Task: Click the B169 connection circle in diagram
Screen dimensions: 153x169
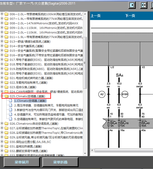Action: (x=125, y=94)
